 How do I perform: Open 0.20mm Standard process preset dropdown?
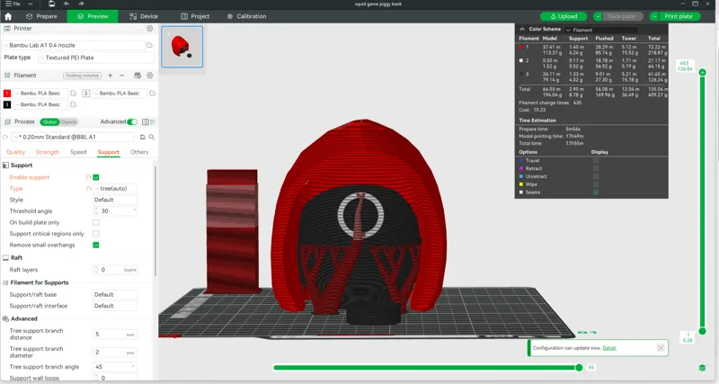(74, 138)
